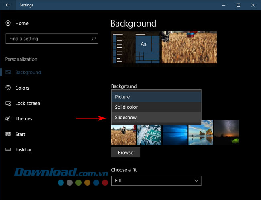Image resolution: width=261 pixels, height=200 pixels.
Task: Click the Colors palette icon
Action: tap(8, 88)
